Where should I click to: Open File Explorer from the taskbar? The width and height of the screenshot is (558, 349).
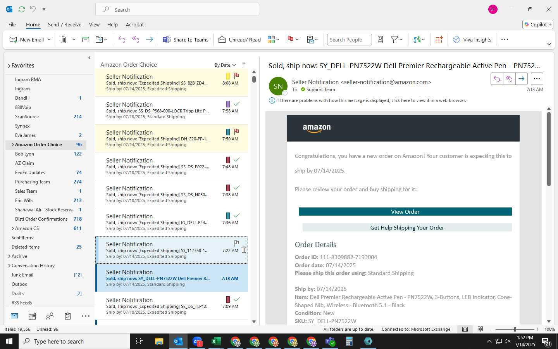(159, 341)
